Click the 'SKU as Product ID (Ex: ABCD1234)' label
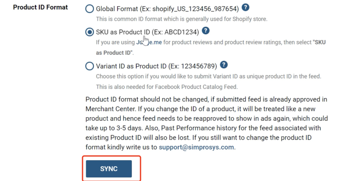343x181 pixels. tap(147, 32)
